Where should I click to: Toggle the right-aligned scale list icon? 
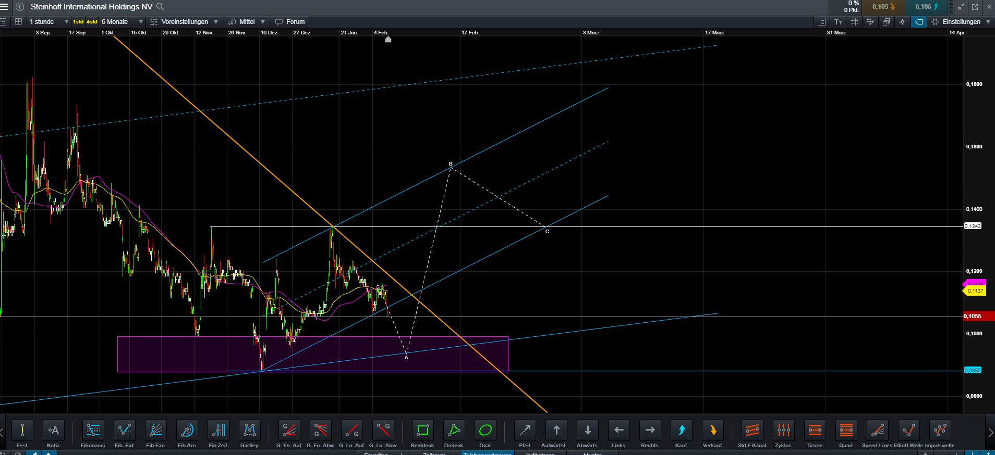pos(822,22)
